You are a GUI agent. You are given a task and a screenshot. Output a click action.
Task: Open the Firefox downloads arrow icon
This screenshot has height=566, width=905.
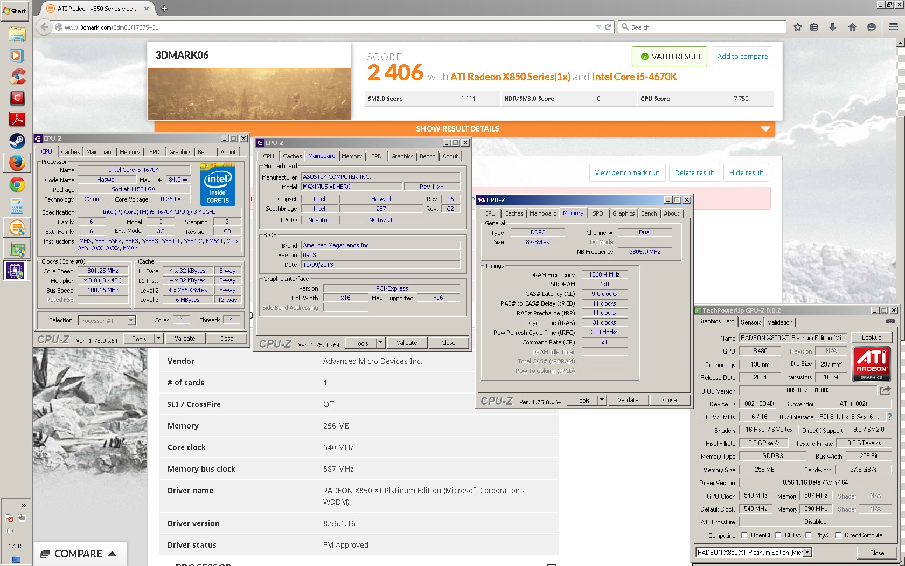833,27
